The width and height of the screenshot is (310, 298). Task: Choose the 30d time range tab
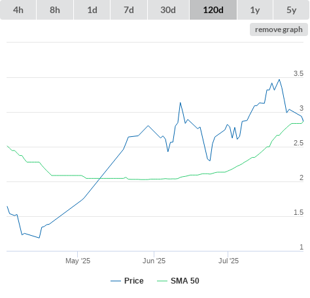point(168,10)
